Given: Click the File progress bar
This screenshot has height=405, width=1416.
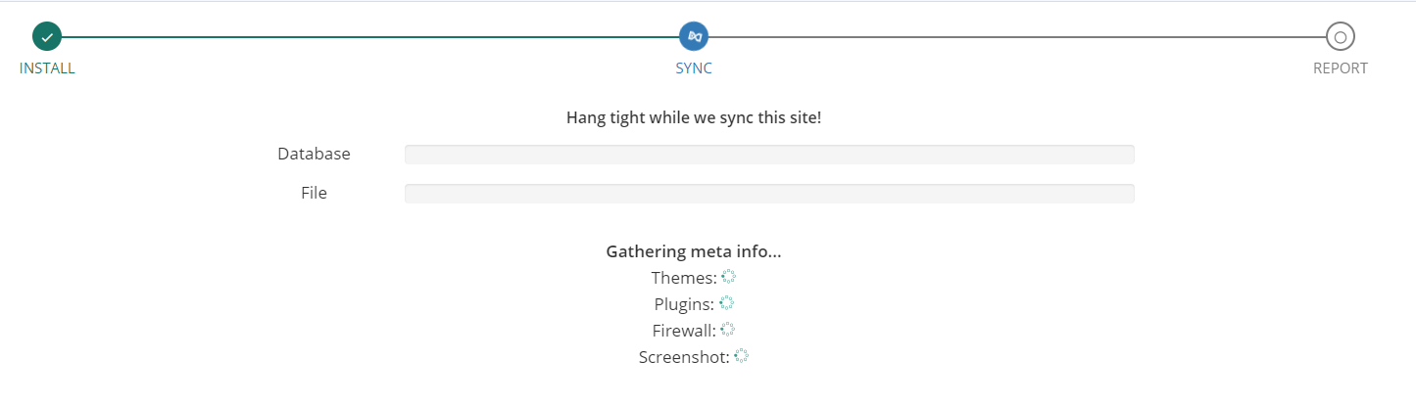Looking at the screenshot, I should pyautogui.click(x=769, y=194).
